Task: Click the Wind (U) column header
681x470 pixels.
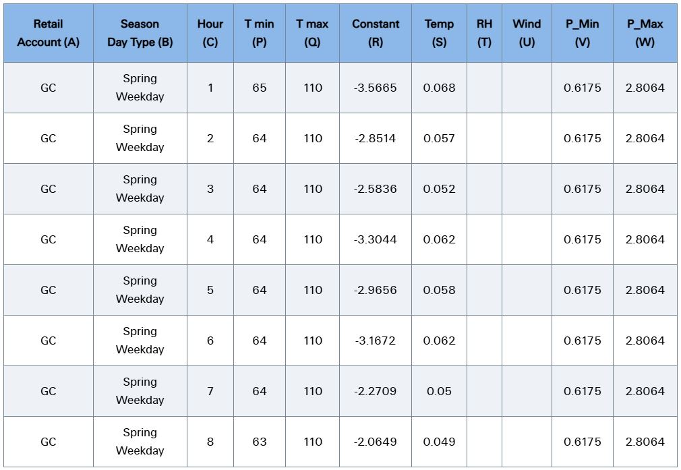Action: click(x=527, y=33)
